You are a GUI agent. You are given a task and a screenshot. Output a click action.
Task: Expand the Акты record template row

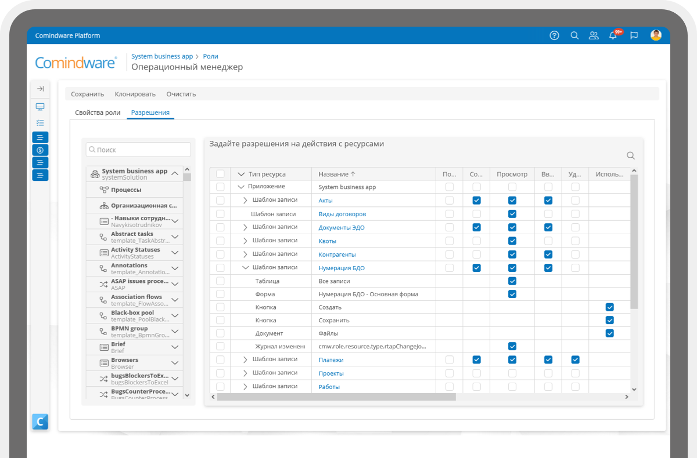pos(245,200)
